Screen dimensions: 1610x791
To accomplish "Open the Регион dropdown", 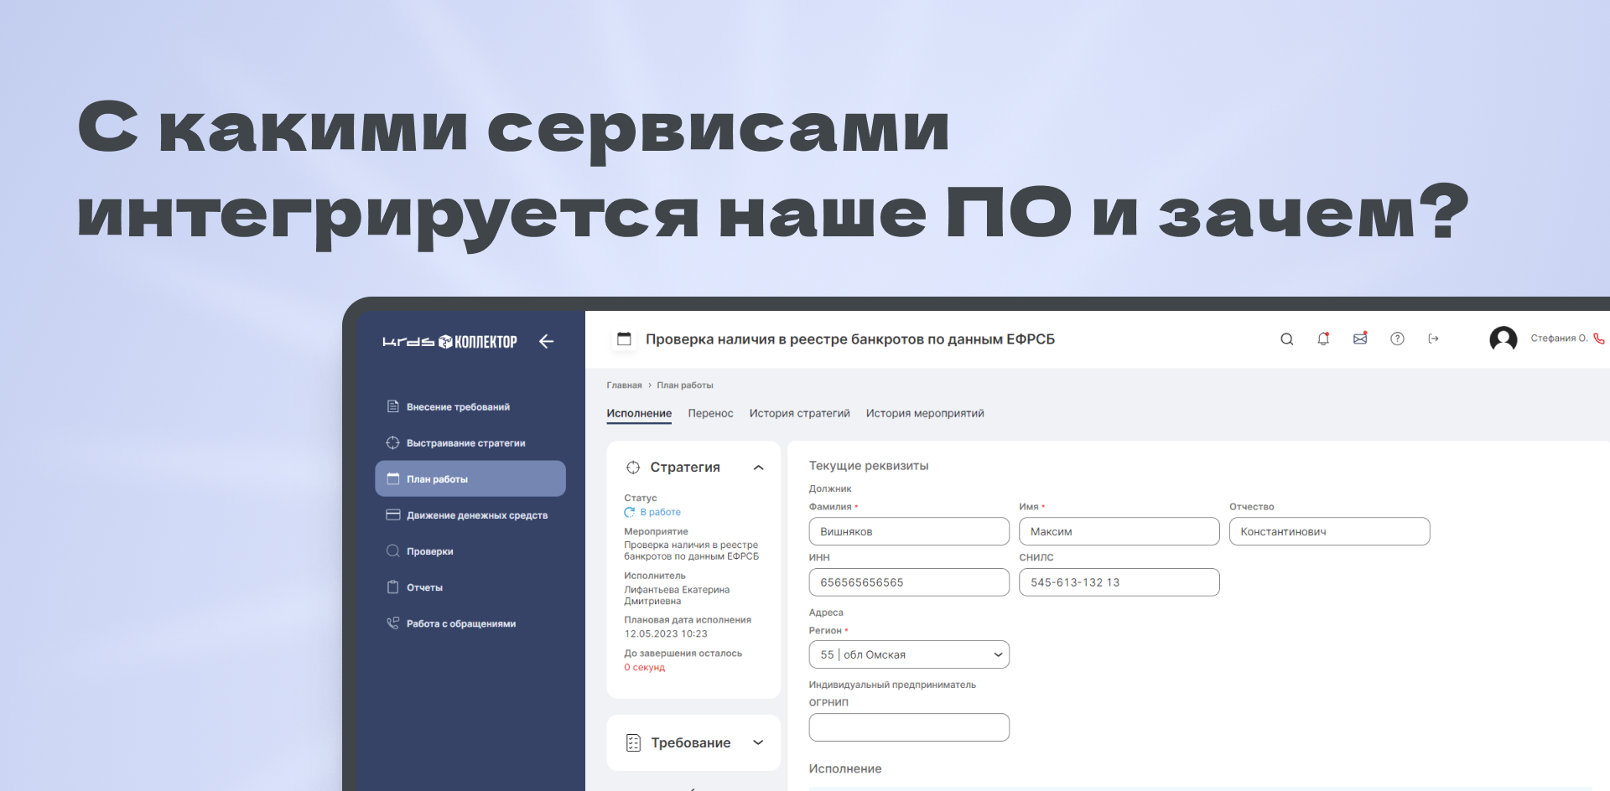I will coord(909,654).
